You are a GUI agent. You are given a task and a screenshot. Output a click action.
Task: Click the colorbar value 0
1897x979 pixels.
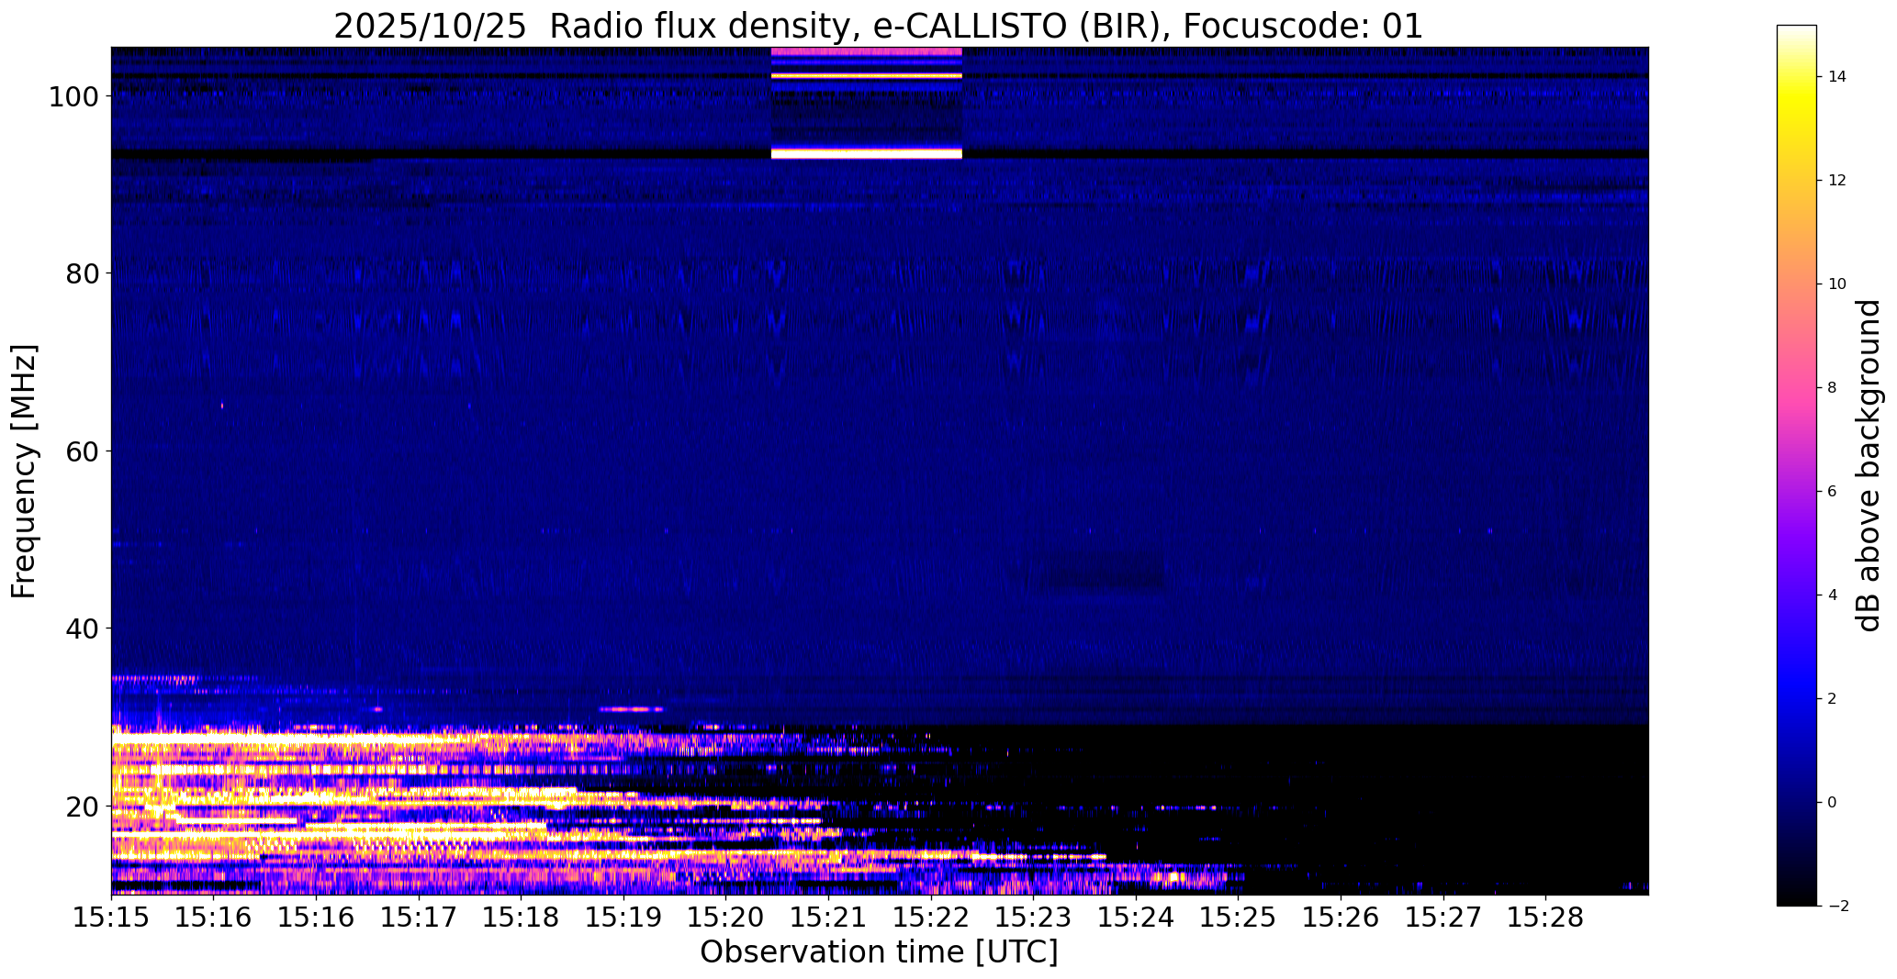(x=1833, y=803)
